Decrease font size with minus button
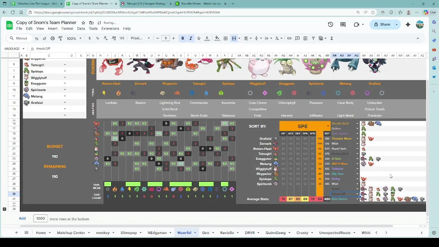Screen dimensions: 439x247 157,38
